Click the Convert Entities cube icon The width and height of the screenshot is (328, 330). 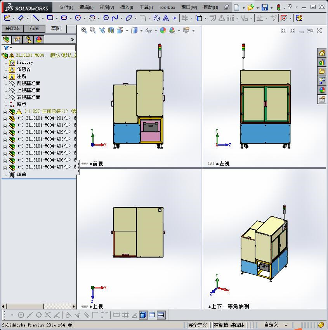199,18
